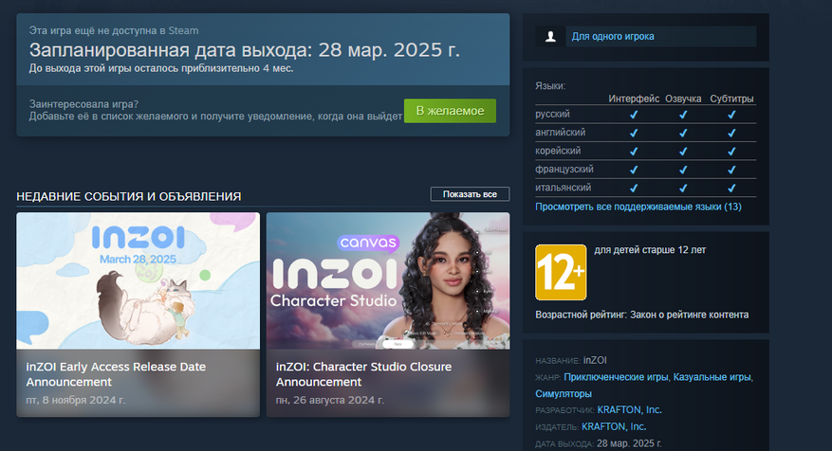Open the 'Симуляторы' genre link

(563, 394)
